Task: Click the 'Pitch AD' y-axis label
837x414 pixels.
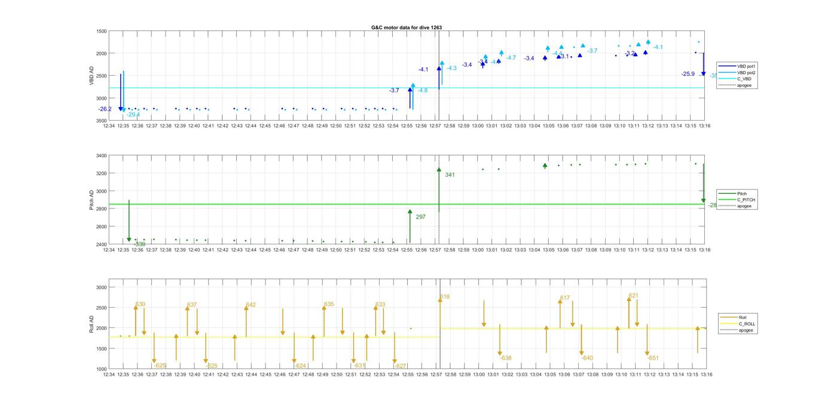Action: pos(91,200)
